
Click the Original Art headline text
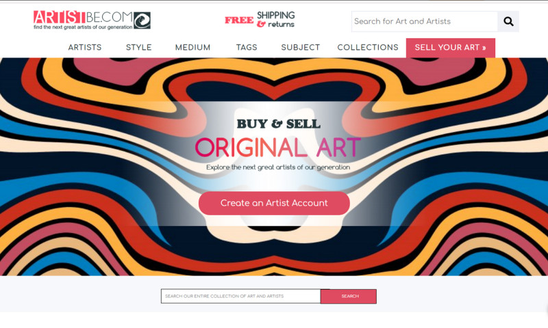click(278, 148)
